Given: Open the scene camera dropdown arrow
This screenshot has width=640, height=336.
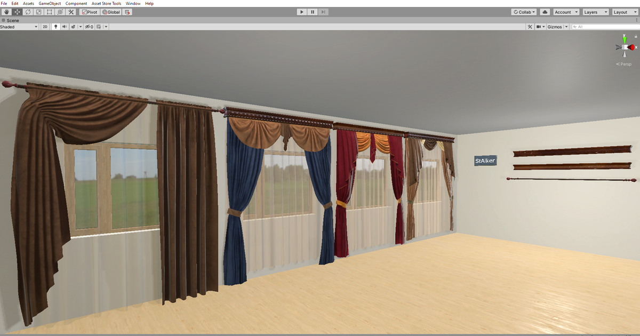Looking at the screenshot, I should tap(544, 27).
